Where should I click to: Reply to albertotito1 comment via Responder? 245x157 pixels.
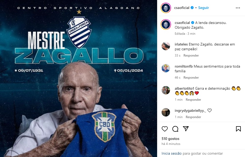(193, 99)
